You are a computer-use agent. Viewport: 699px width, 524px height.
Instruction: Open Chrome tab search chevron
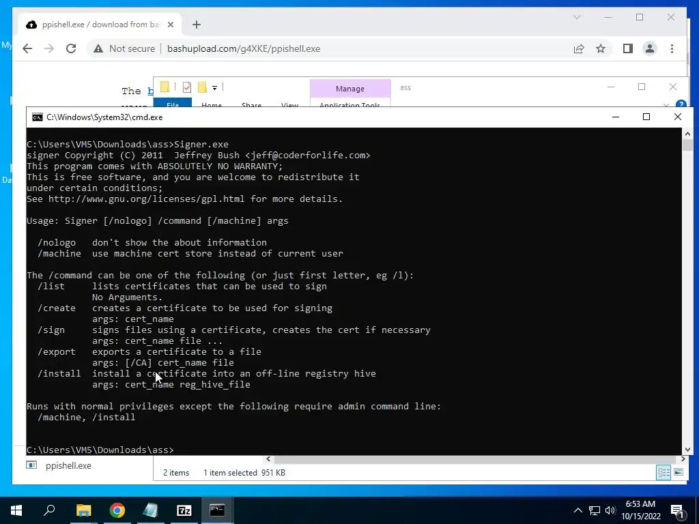point(576,17)
